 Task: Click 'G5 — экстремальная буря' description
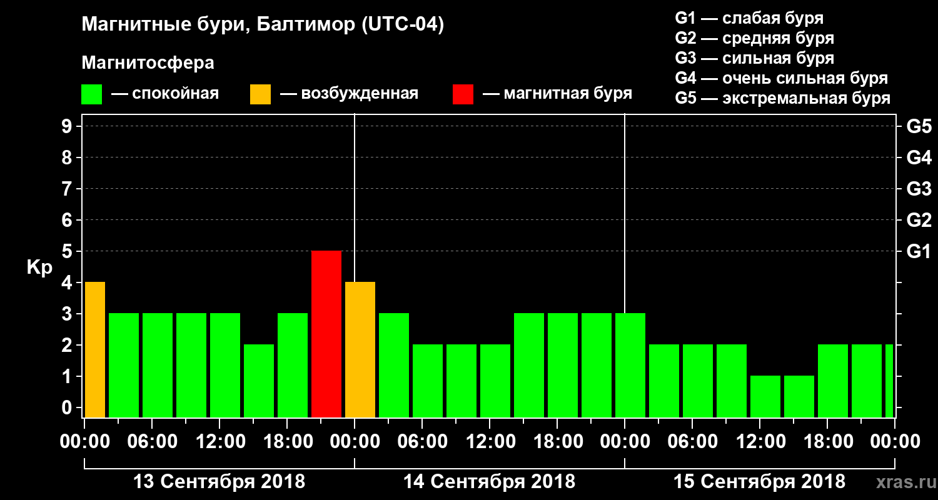[782, 98]
